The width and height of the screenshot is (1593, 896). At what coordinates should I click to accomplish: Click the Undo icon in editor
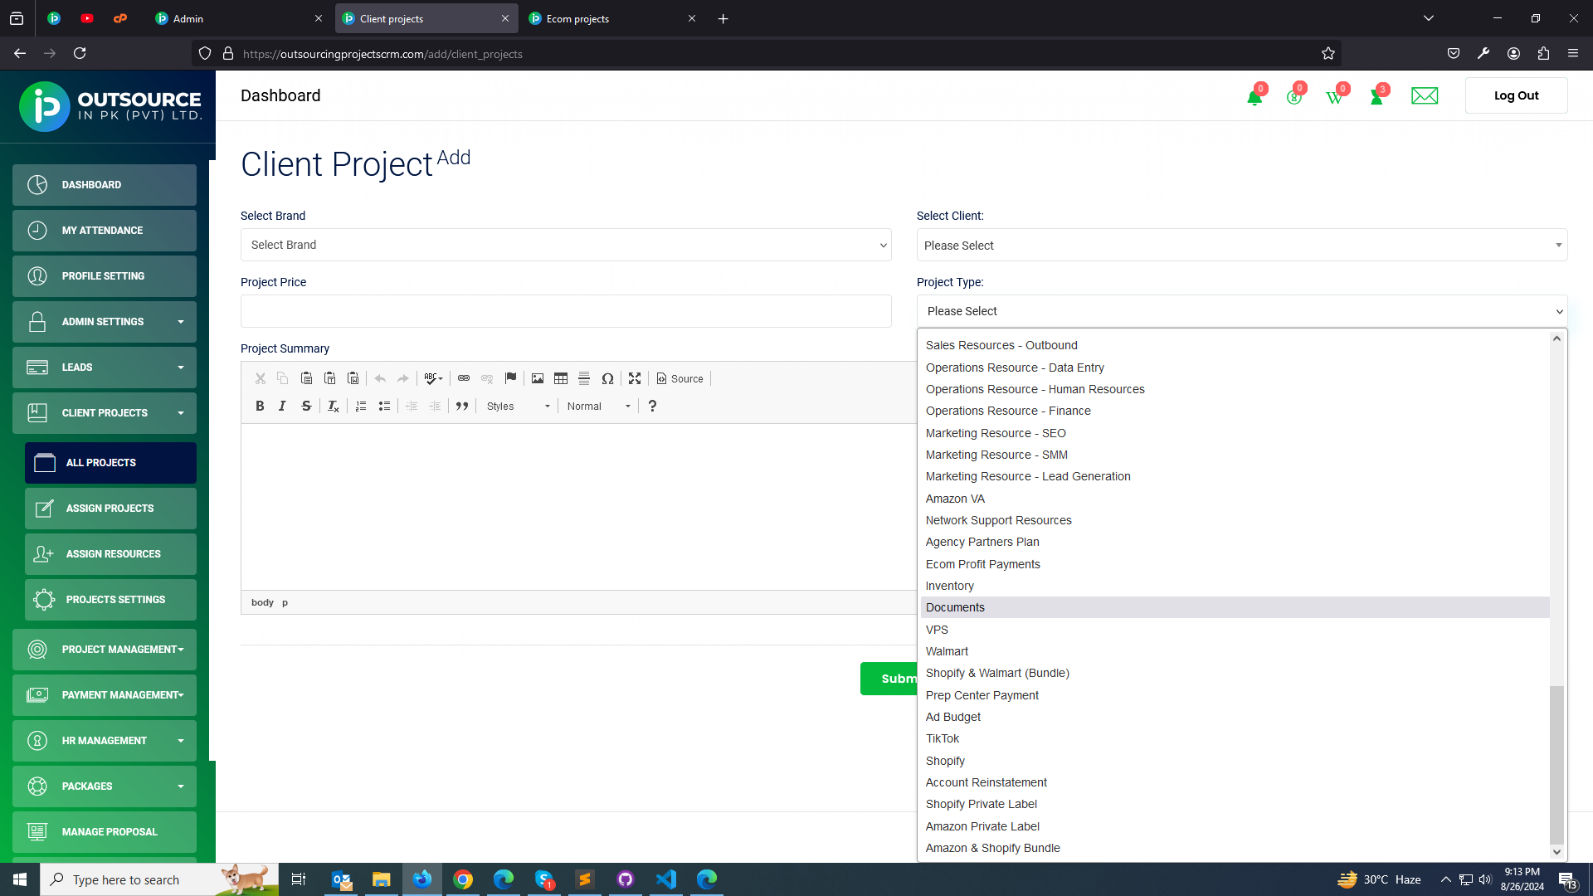[380, 378]
